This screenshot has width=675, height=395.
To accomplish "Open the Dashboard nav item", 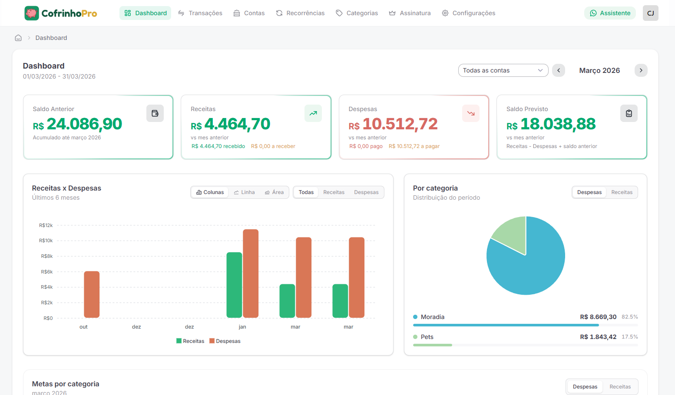I will coord(145,13).
